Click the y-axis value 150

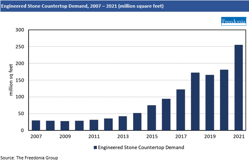[20, 80]
